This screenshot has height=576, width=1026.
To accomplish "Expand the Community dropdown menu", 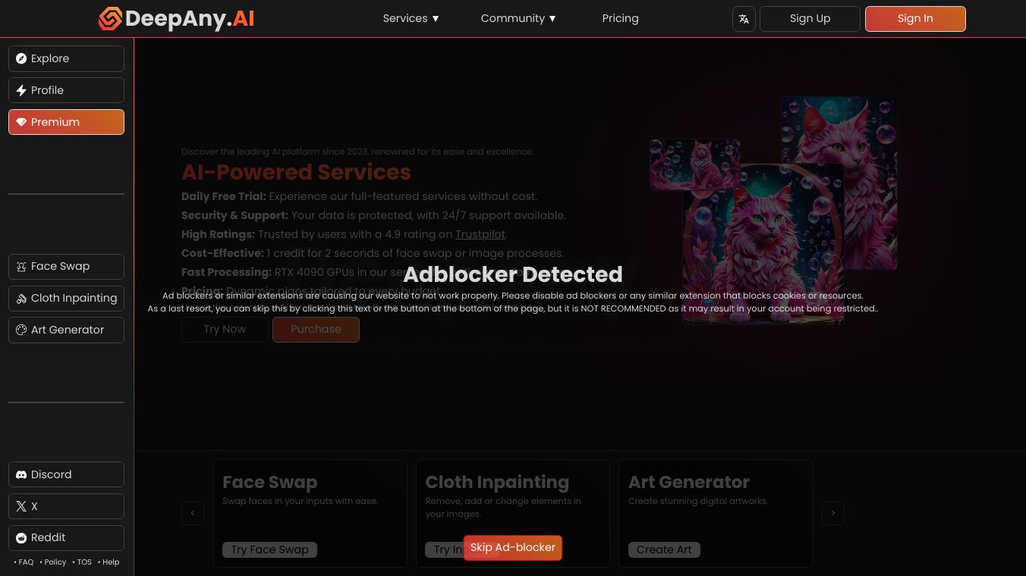I will click(x=519, y=18).
